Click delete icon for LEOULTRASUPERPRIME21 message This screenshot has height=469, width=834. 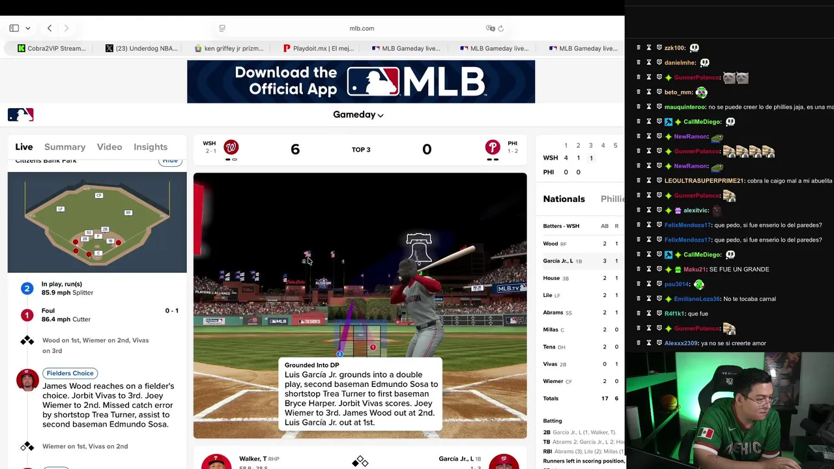(x=639, y=180)
